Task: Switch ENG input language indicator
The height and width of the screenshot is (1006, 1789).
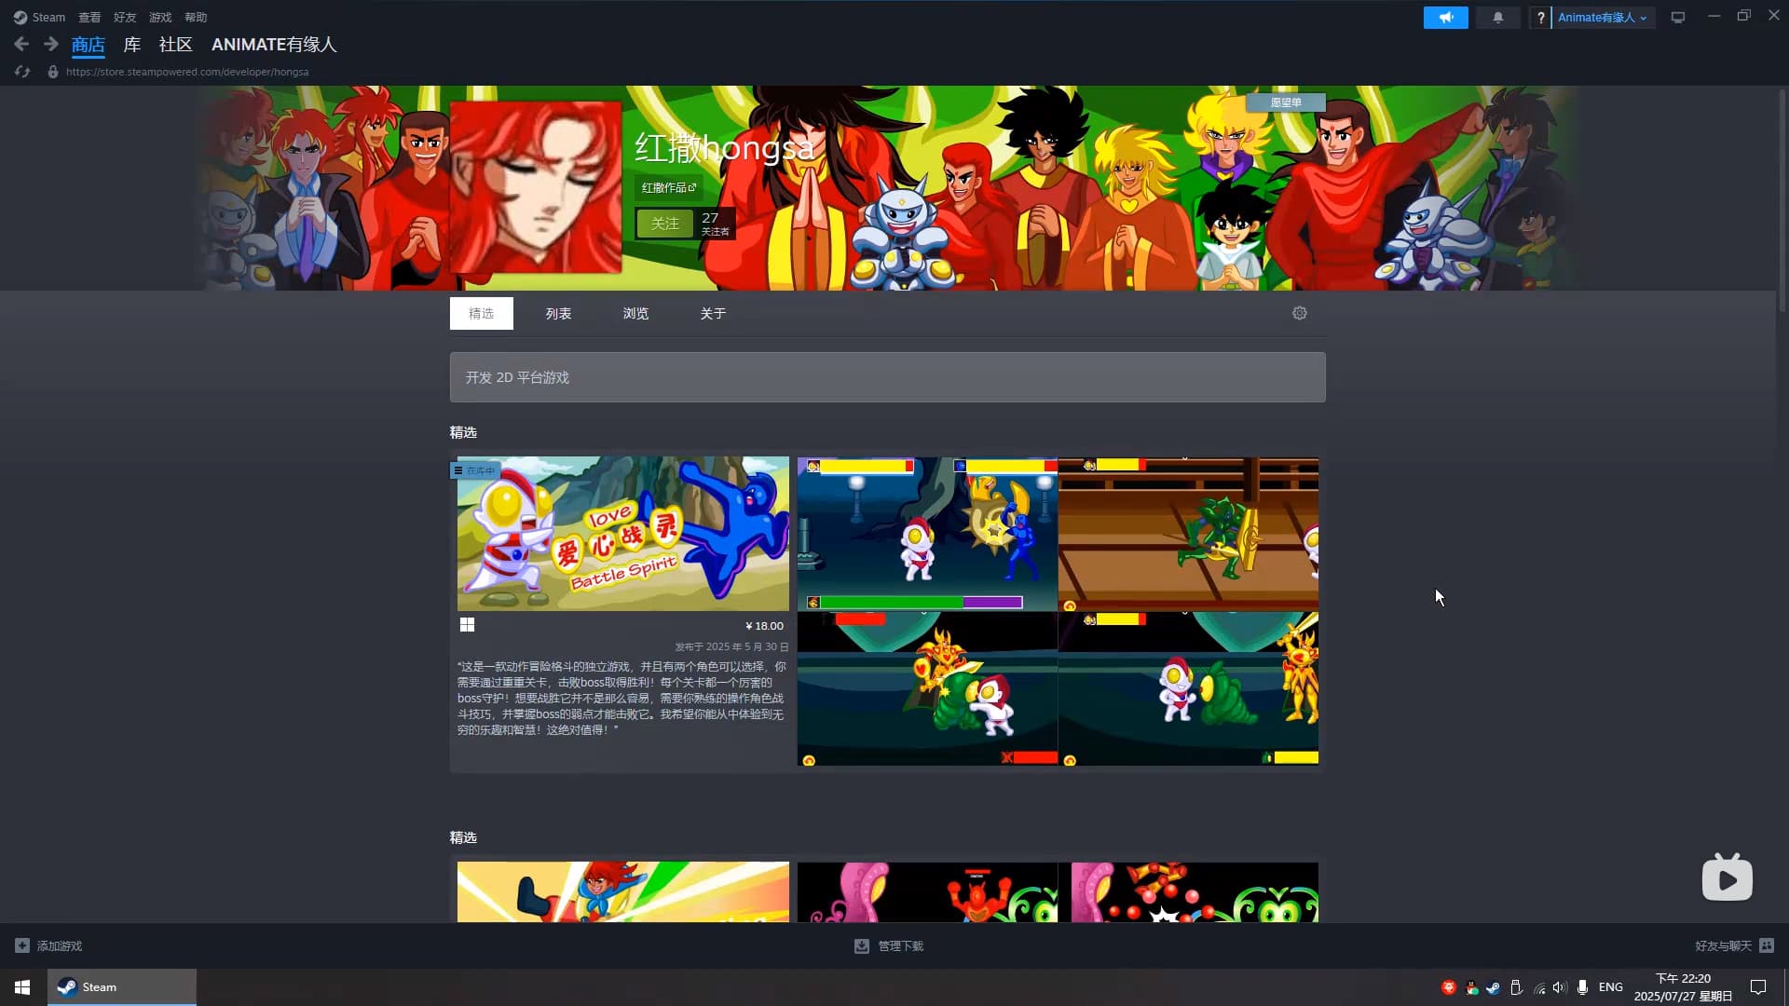Action: pos(1611,987)
